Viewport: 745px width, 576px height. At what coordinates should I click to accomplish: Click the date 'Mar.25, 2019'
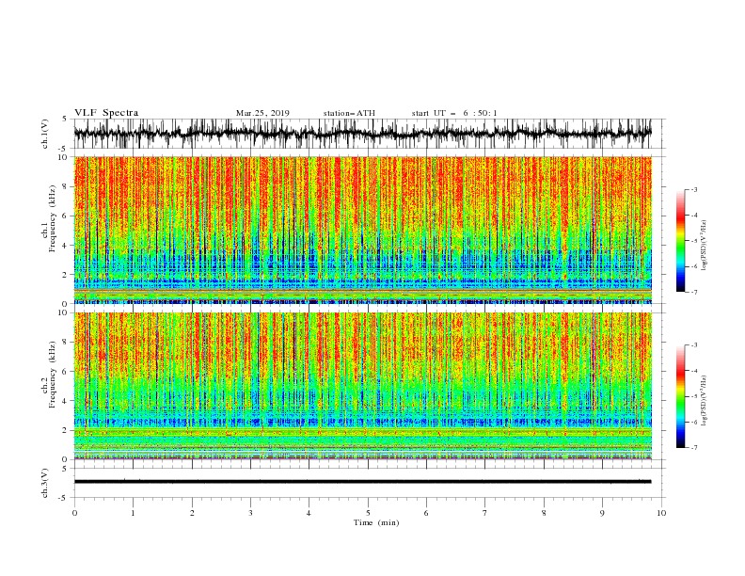[262, 113]
